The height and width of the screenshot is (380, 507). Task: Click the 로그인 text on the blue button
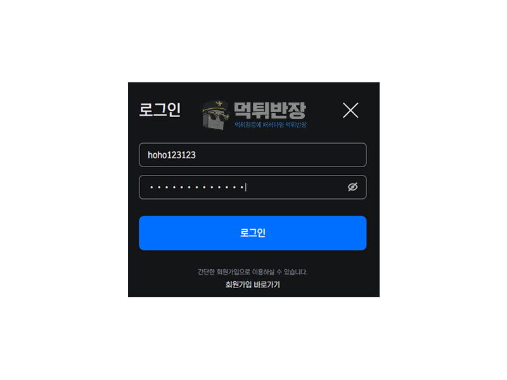tap(252, 232)
